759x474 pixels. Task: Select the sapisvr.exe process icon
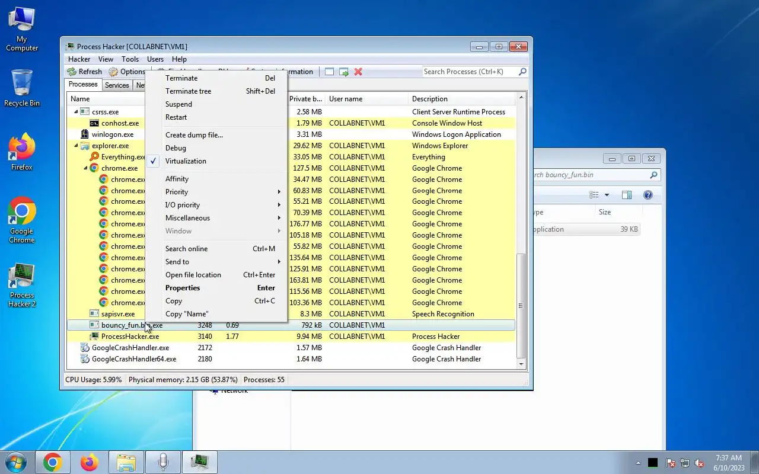[94, 314]
